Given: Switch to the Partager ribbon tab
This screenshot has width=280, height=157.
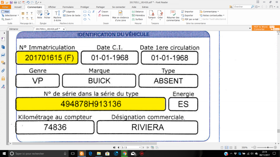Looking at the screenshot, I should 100,7.
